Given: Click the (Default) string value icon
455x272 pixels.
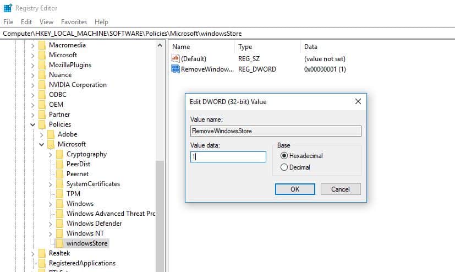Looking at the screenshot, I should (176, 58).
